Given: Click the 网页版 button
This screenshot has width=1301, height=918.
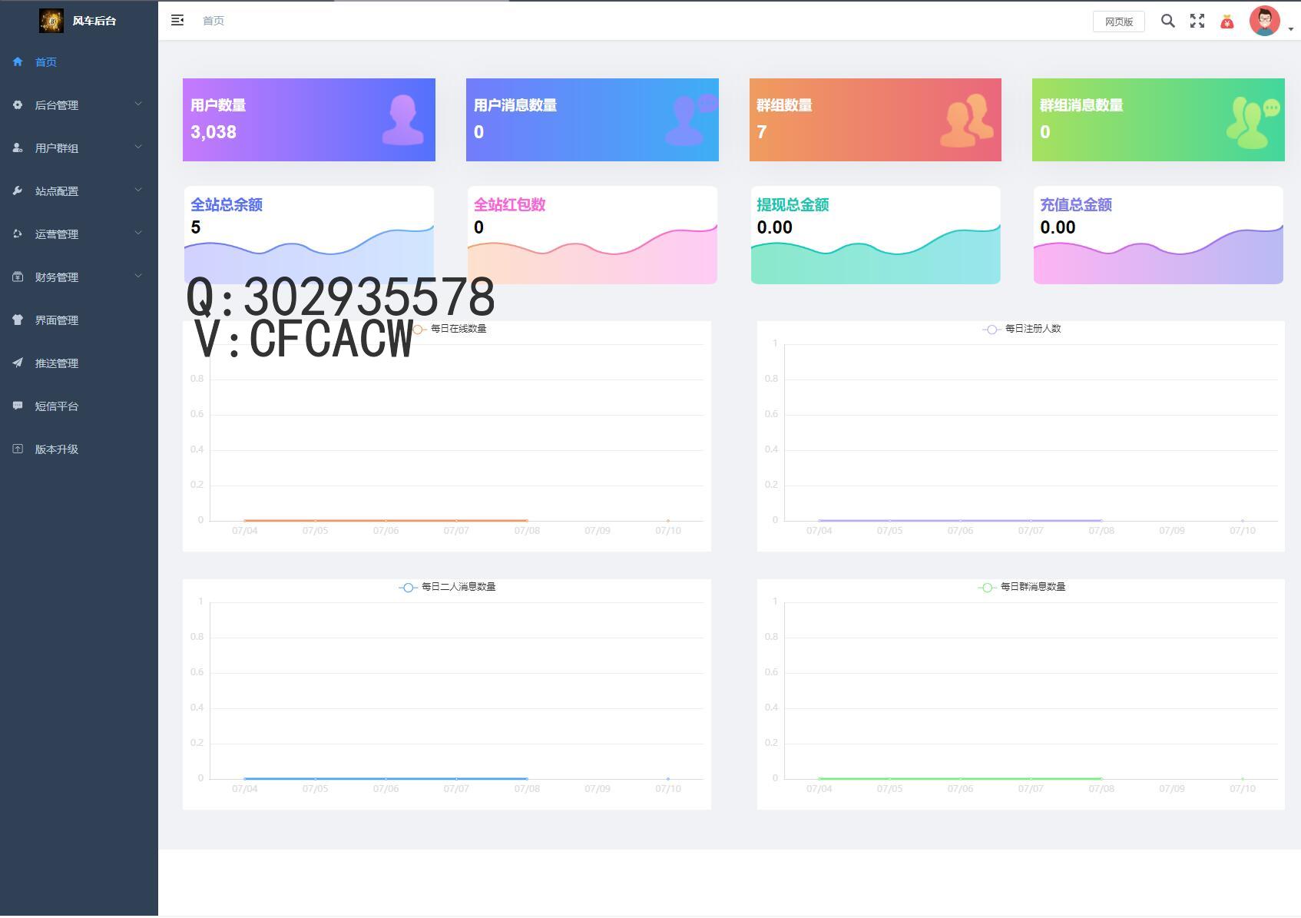Looking at the screenshot, I should pyautogui.click(x=1118, y=22).
